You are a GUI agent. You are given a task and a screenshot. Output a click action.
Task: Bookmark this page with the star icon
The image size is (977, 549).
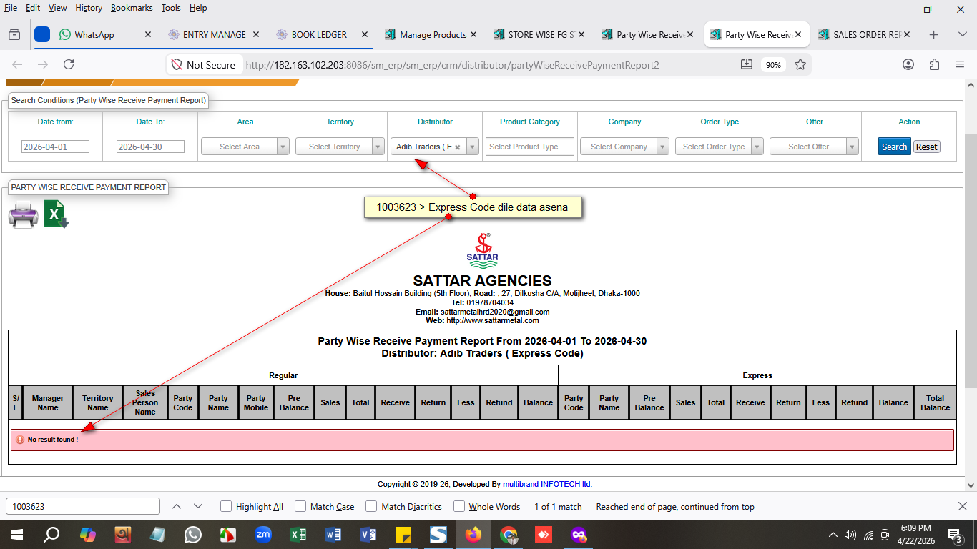800,64
